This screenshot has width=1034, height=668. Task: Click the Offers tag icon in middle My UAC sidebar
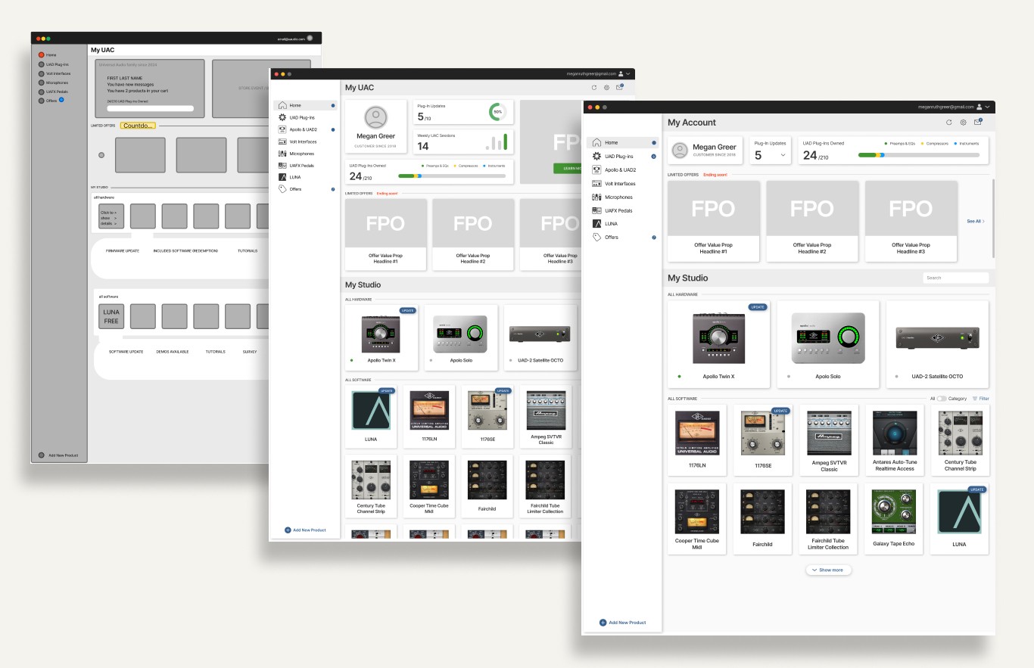pyautogui.click(x=282, y=189)
